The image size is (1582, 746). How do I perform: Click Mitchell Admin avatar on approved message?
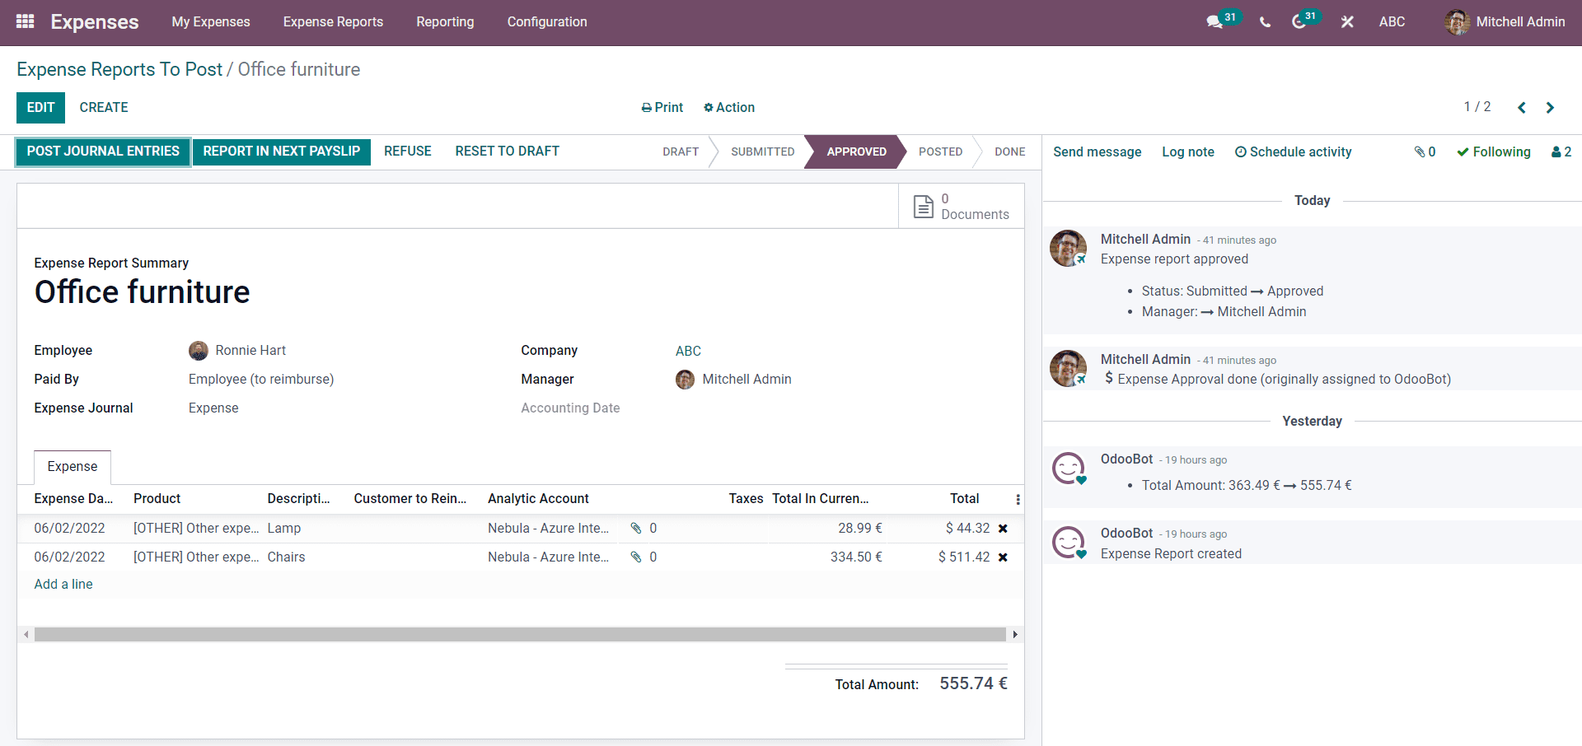tap(1068, 248)
